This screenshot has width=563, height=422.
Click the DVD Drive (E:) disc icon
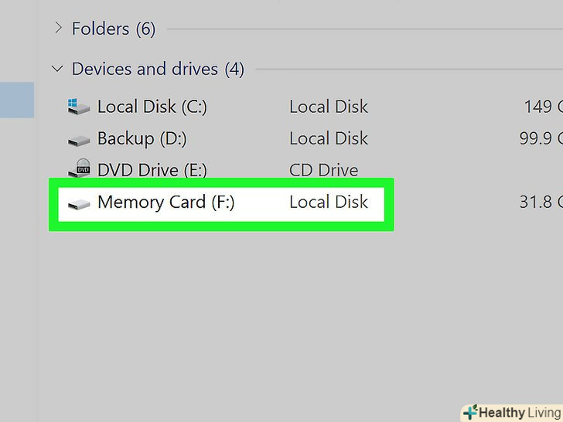[79, 170]
